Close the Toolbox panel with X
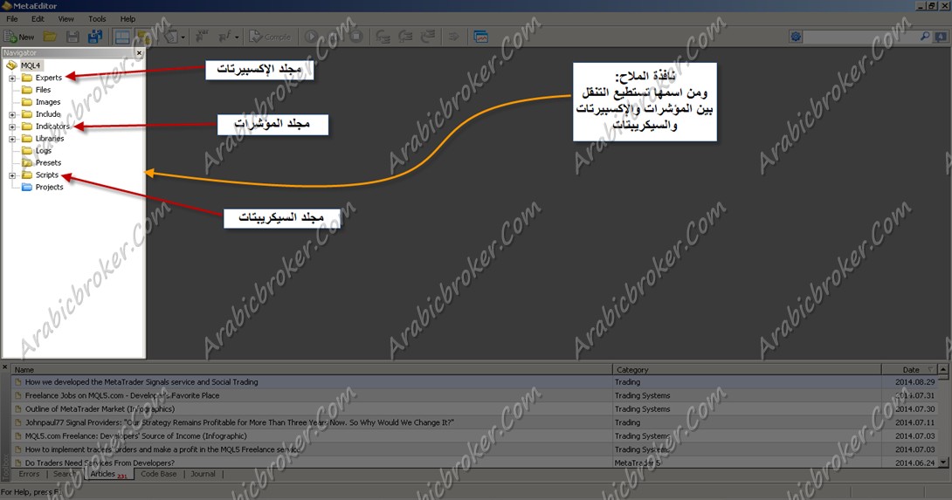 pos(5,367)
